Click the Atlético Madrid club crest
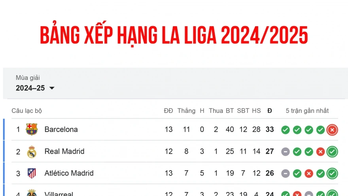Screen dimensions: 348x196 coord(32,173)
